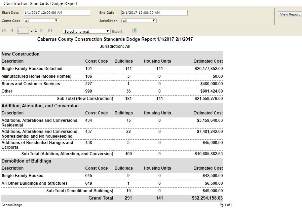Click the New Construction section header
Image resolution: width=302 pixels, height=213 pixels.
point(21,54)
